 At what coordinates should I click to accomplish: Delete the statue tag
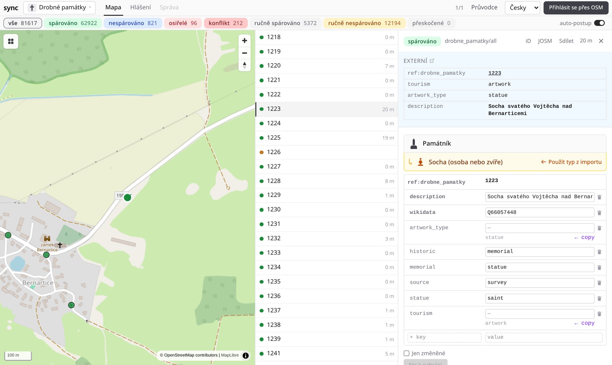pyautogui.click(x=599, y=298)
